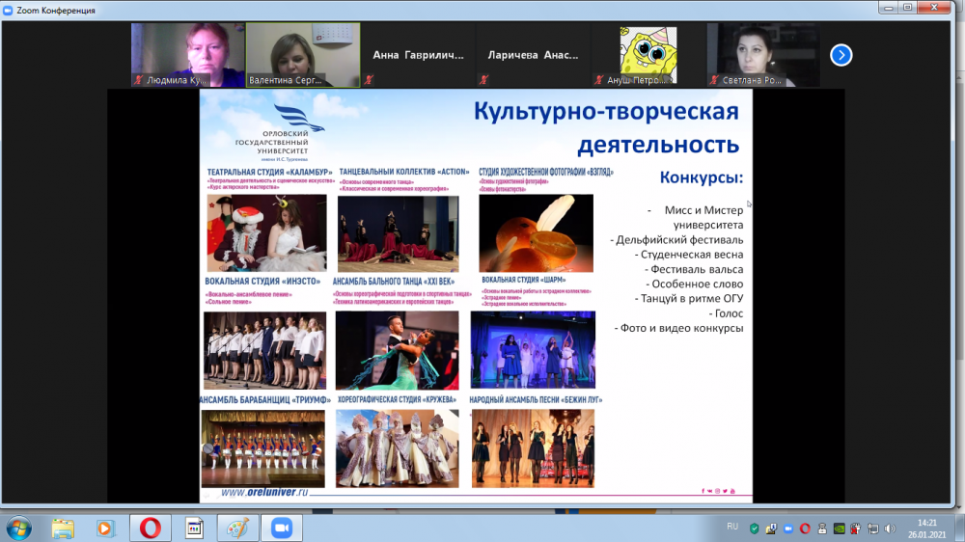The height and width of the screenshot is (542, 965).
Task: Click the NVIDIA icon in the system tray
Action: coord(839,528)
